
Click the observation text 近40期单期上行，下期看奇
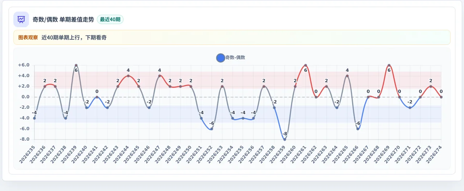74,37
